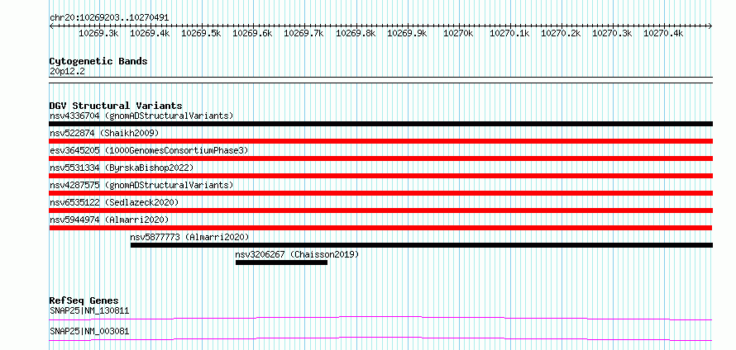Click the 10269.3k ruler tick label
Image resolution: width=736 pixels, height=350 pixels.
pos(98,33)
